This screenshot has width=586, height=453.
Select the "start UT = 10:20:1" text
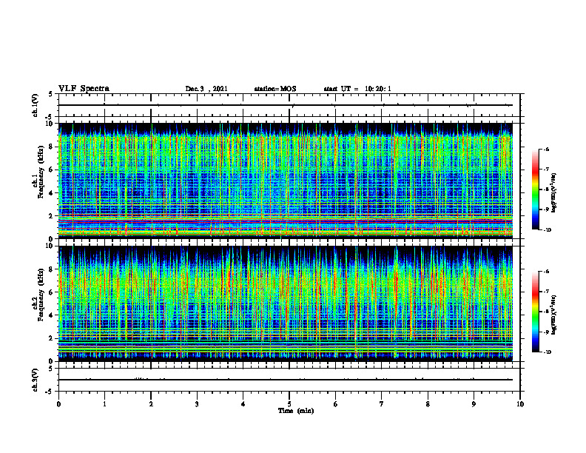click(357, 89)
